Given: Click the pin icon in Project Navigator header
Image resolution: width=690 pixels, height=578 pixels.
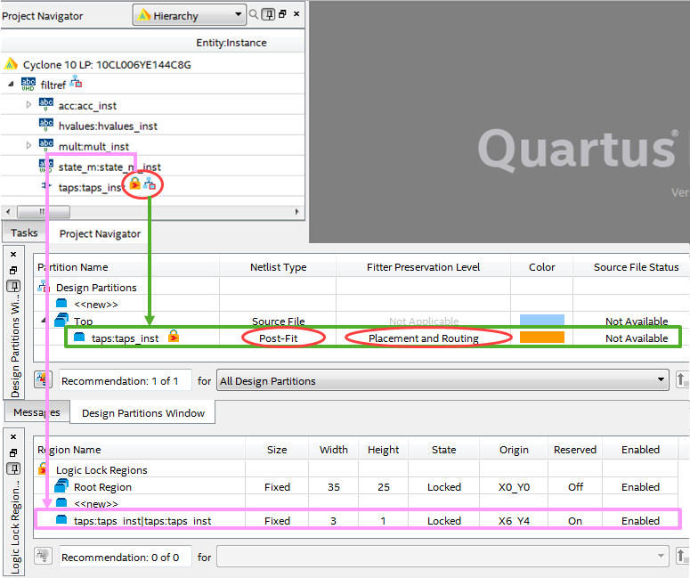Looking at the screenshot, I should point(269,14).
